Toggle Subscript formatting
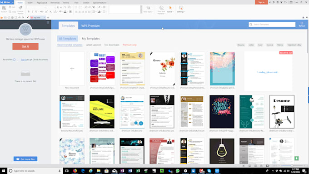 (50, 12)
